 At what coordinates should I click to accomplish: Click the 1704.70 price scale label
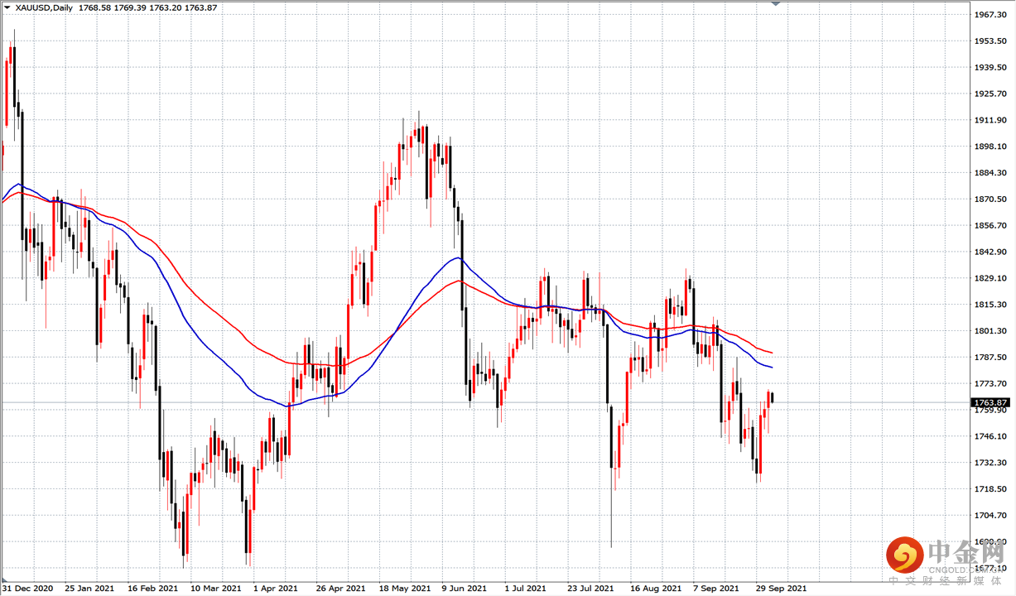click(x=990, y=516)
